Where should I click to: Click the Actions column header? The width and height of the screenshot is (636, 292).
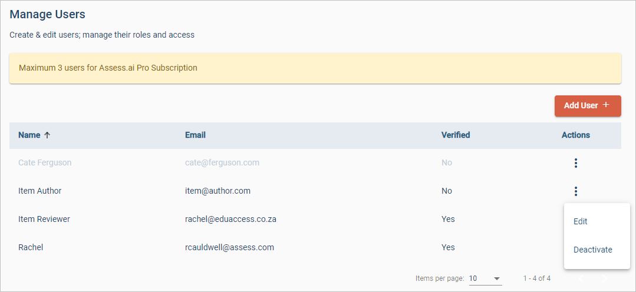(575, 135)
